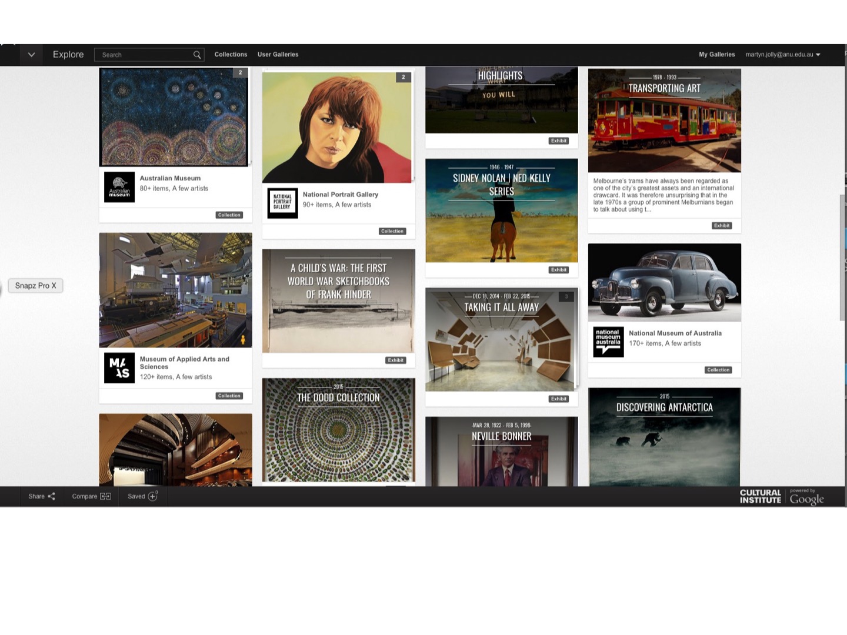
Task: Expand the Explore chevron menu
Action: tap(32, 55)
